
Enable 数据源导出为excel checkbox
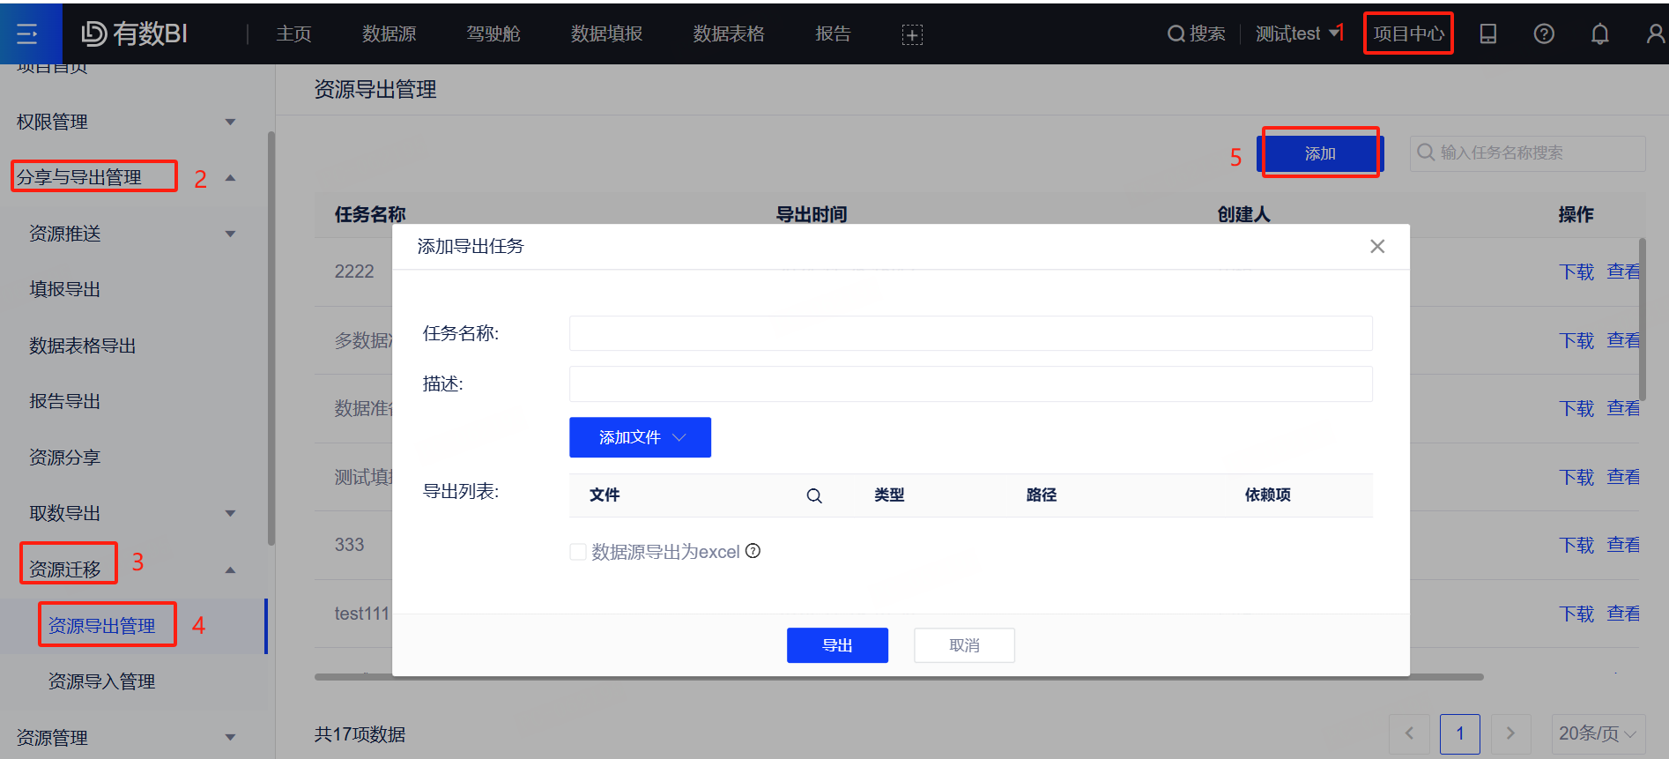click(578, 552)
